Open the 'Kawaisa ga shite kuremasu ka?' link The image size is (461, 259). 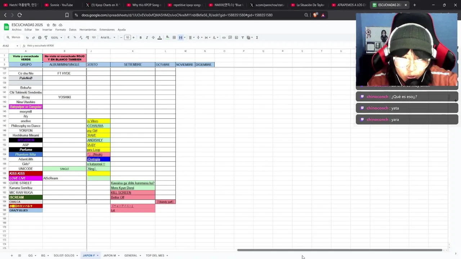click(x=133, y=183)
